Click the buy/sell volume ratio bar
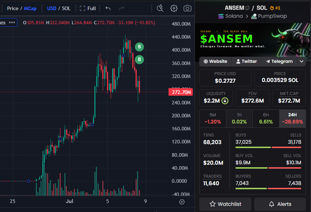The image size is (311, 212). (268, 168)
